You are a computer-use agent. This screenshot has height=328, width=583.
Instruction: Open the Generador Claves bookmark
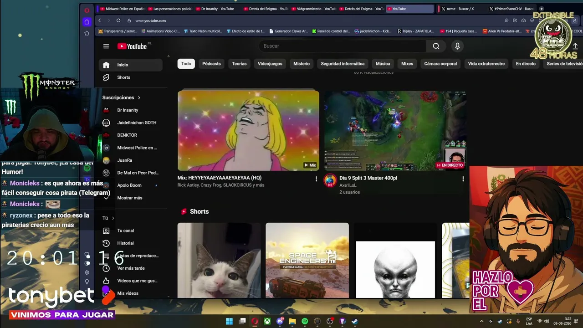pyautogui.click(x=288, y=31)
